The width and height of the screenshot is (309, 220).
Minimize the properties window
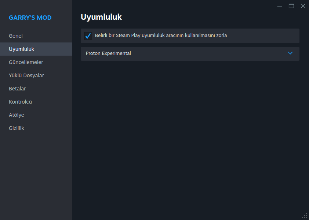[x=280, y=6]
